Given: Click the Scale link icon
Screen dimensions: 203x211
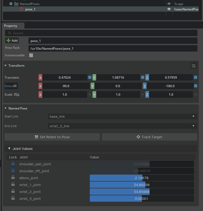Looking at the screenshot, I should [x=17, y=95].
